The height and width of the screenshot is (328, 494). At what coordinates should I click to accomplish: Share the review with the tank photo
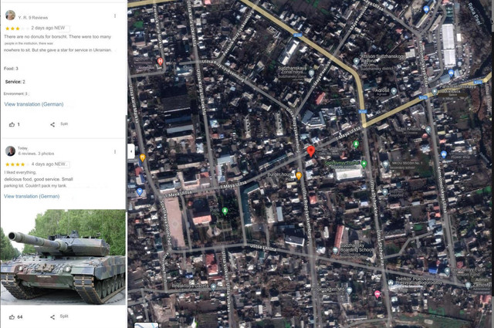click(x=52, y=317)
